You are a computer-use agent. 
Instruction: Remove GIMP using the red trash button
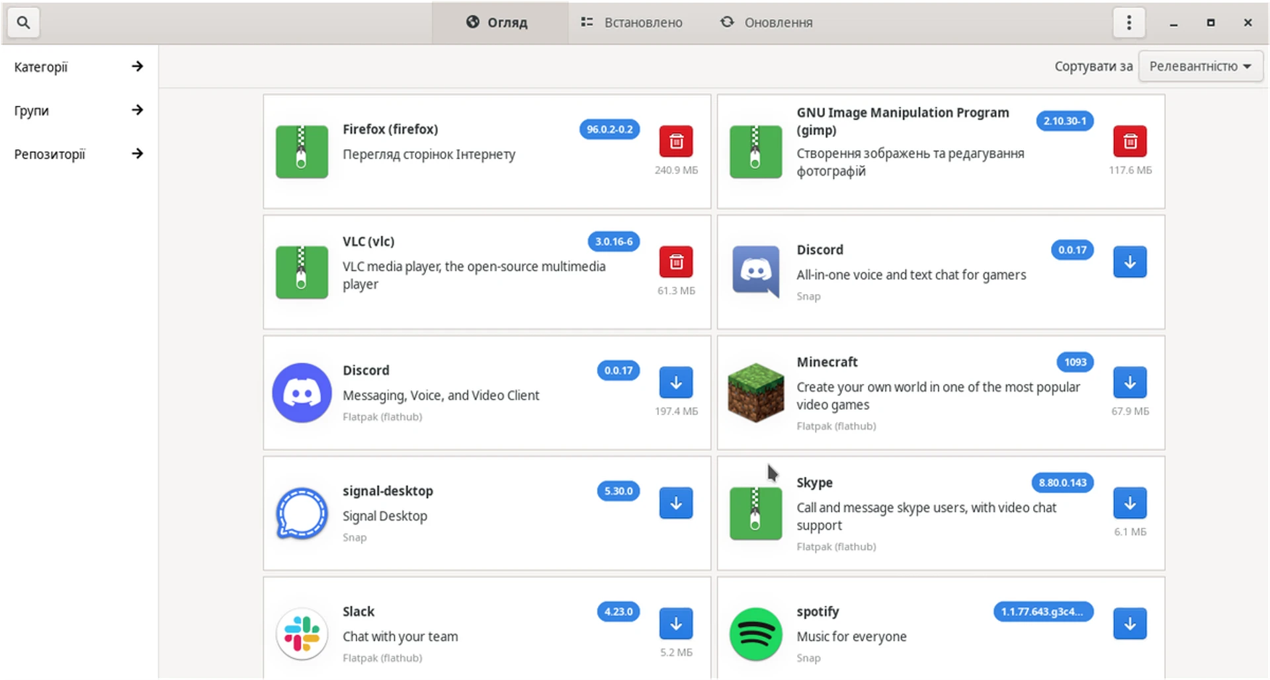(x=1130, y=141)
